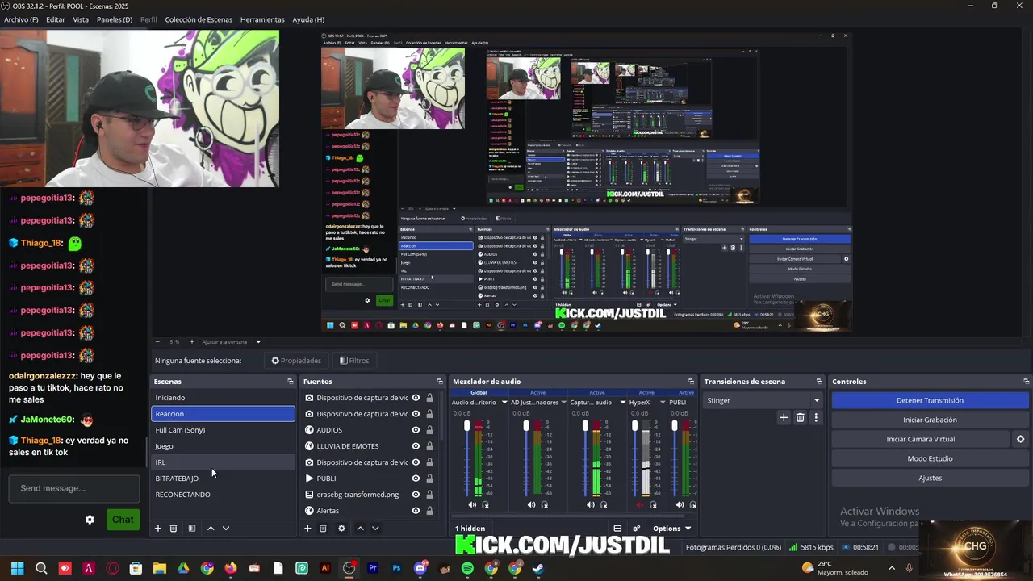1033x581 pixels.
Task: Open the Stinger transition dropdown
Action: [x=763, y=400]
